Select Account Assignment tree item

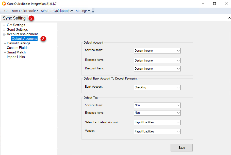pyautogui.click(x=22, y=34)
